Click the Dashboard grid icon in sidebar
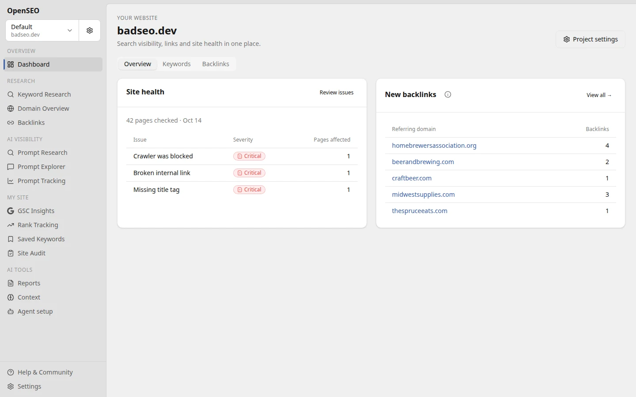 click(11, 64)
